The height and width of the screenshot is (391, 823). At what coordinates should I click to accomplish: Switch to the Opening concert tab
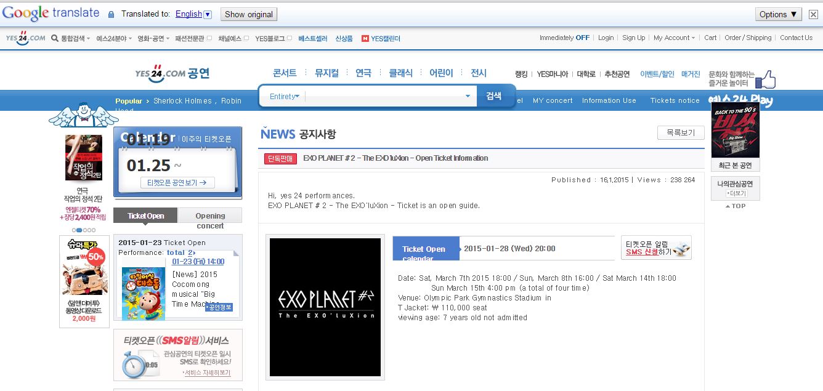pos(210,216)
